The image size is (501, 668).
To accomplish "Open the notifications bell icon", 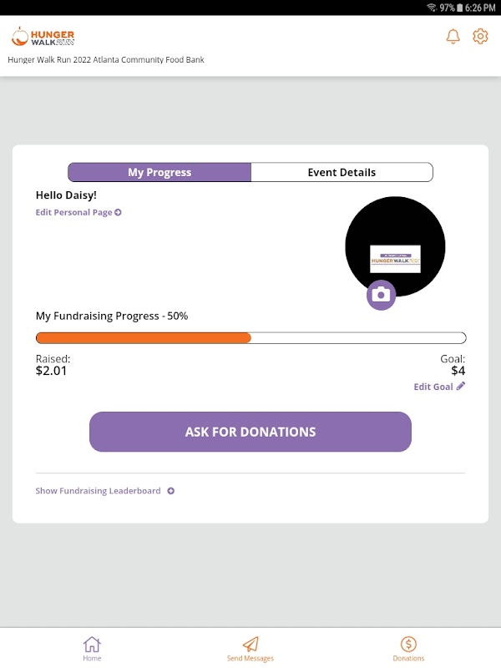I will (x=453, y=37).
